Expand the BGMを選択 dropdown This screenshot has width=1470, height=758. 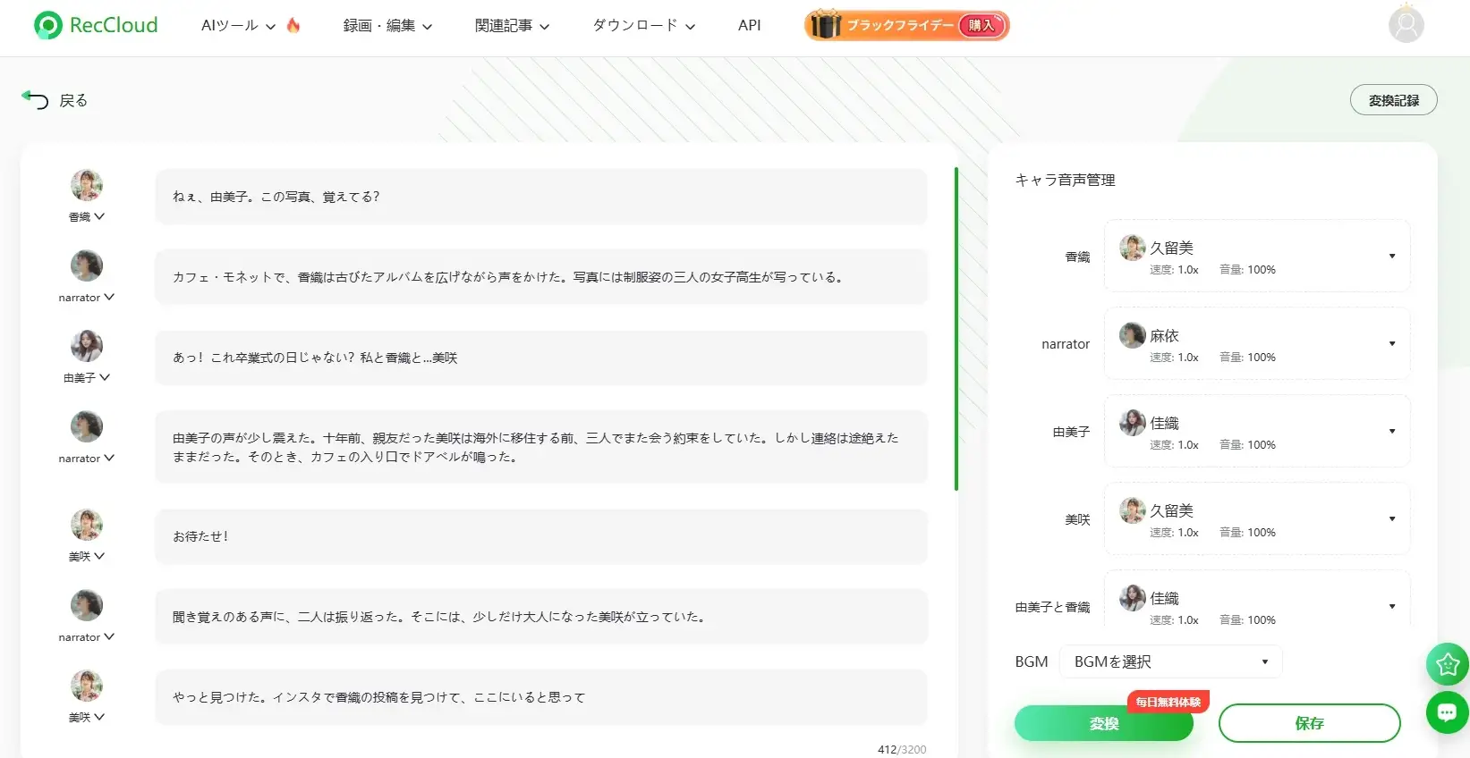1170,661
